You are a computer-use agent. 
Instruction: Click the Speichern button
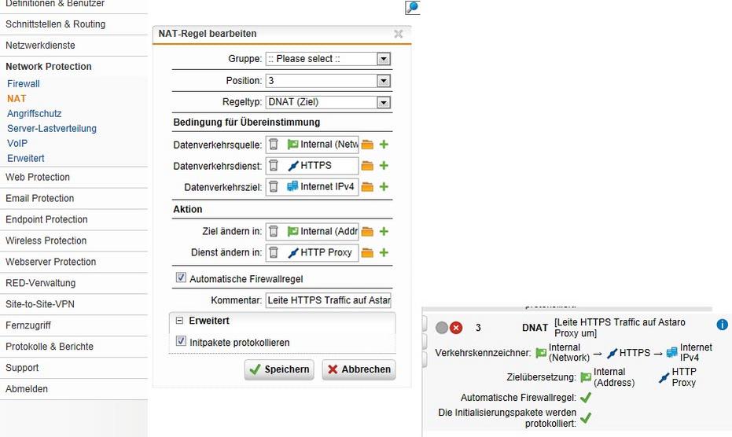coord(279,369)
